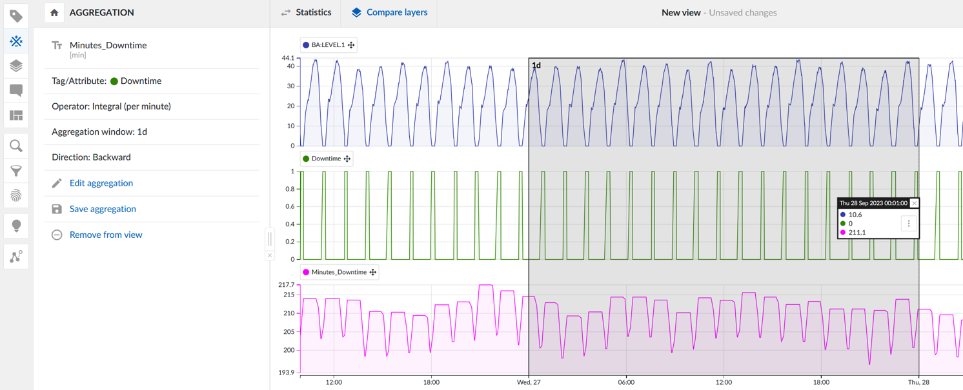The image size is (963, 390).
Task: Click the BA:LEVEL.1 blue color dot
Action: coord(306,45)
